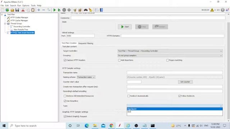The width and height of the screenshot is (230, 129).
Task: Click the Port input field
Action: [x=80, y=36]
